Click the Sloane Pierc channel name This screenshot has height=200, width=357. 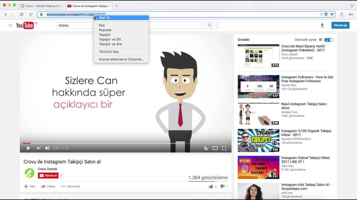pos(289,85)
